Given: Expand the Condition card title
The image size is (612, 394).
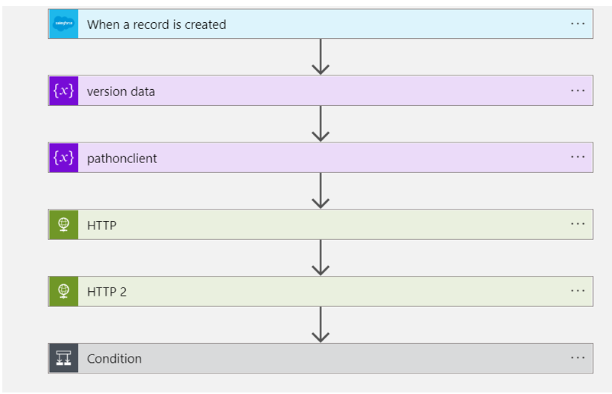Looking at the screenshot, I should pos(114,358).
